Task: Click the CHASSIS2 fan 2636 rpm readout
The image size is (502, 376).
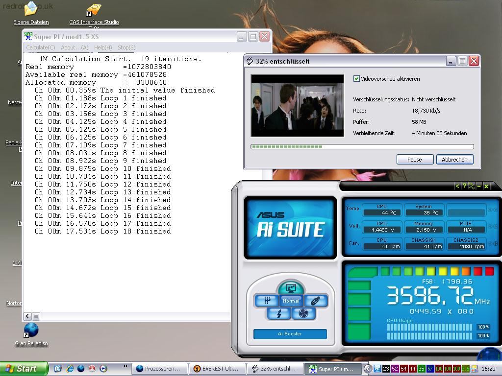Action: pyautogui.click(x=466, y=246)
